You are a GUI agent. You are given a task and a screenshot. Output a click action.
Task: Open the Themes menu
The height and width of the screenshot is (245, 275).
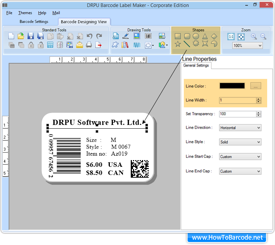25,13
